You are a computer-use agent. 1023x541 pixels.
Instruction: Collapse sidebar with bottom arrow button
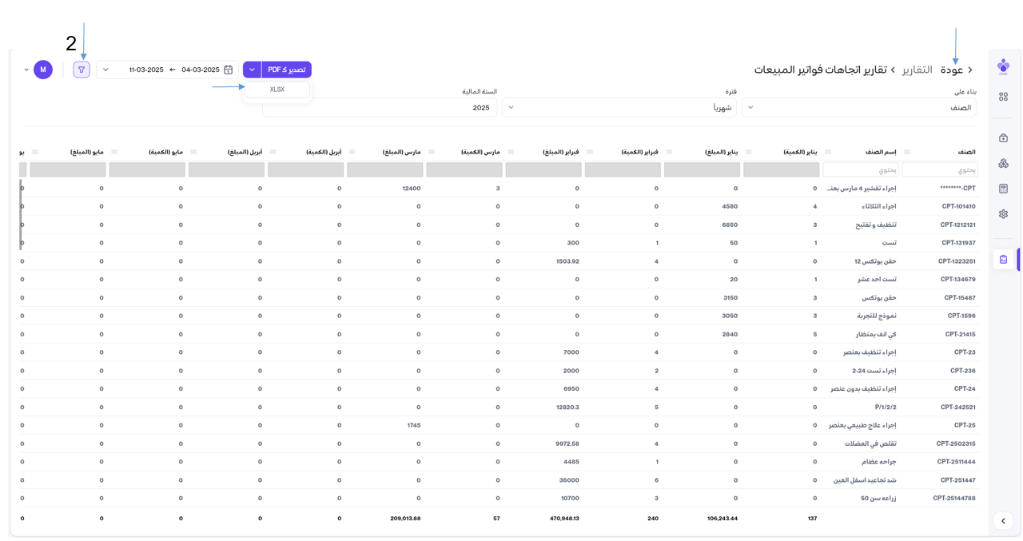point(1003,520)
